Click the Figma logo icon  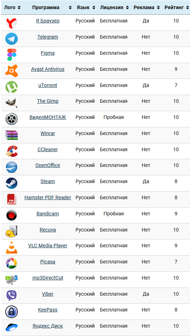click(12, 55)
